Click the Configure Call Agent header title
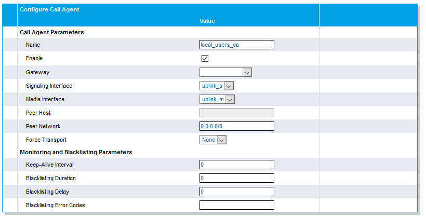Viewport: 426px width, 217px height. pyautogui.click(x=49, y=10)
